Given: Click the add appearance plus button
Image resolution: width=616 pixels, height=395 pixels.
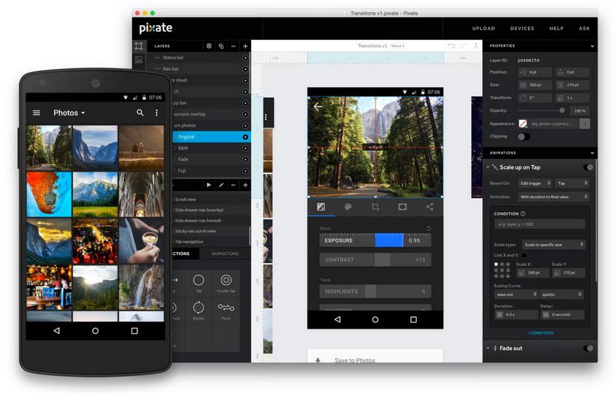Looking at the screenshot, I should tap(585, 124).
